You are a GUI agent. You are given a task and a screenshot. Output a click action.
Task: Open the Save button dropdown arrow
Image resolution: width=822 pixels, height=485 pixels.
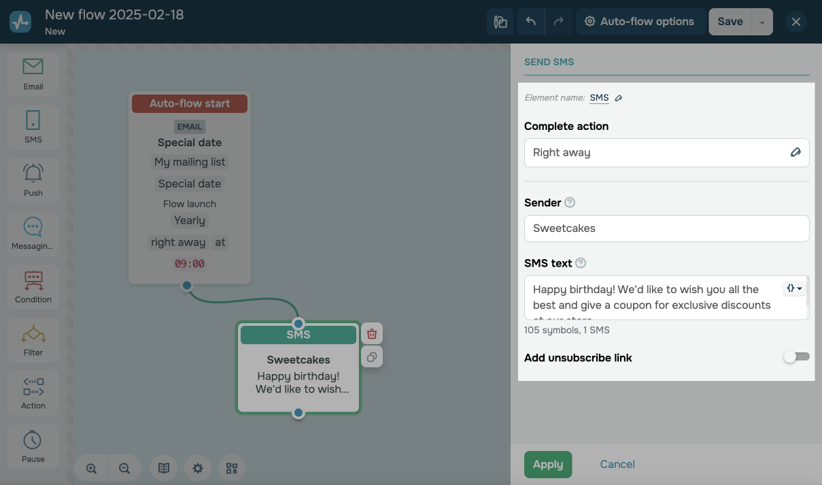click(762, 22)
